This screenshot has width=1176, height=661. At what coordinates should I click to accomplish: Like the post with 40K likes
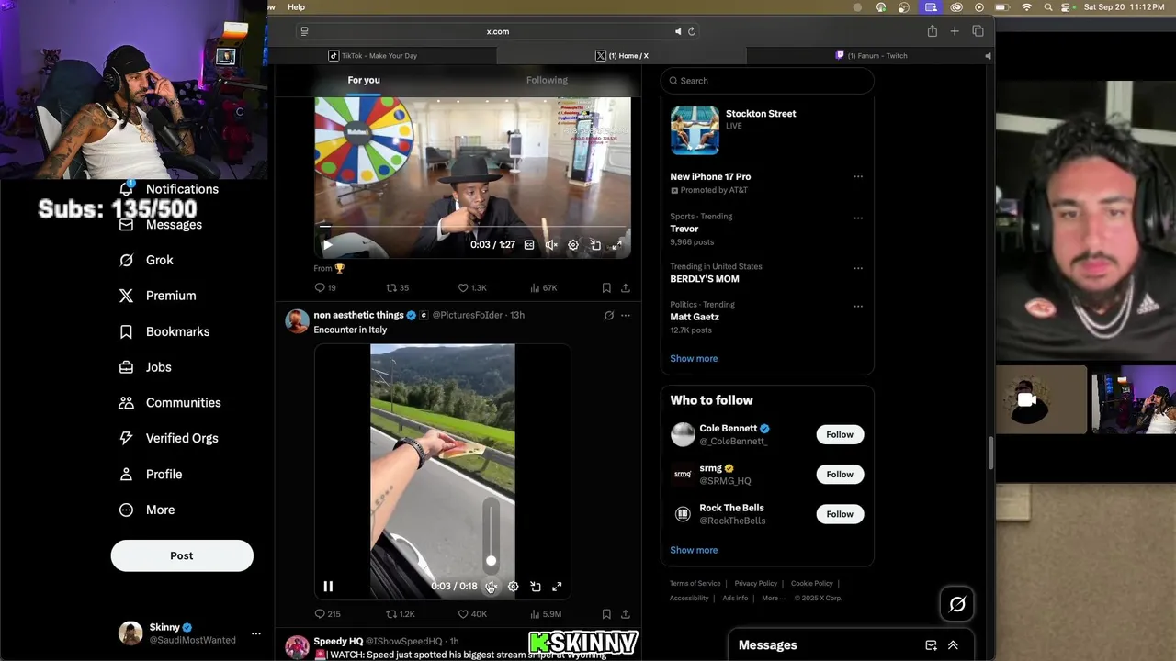472,613
